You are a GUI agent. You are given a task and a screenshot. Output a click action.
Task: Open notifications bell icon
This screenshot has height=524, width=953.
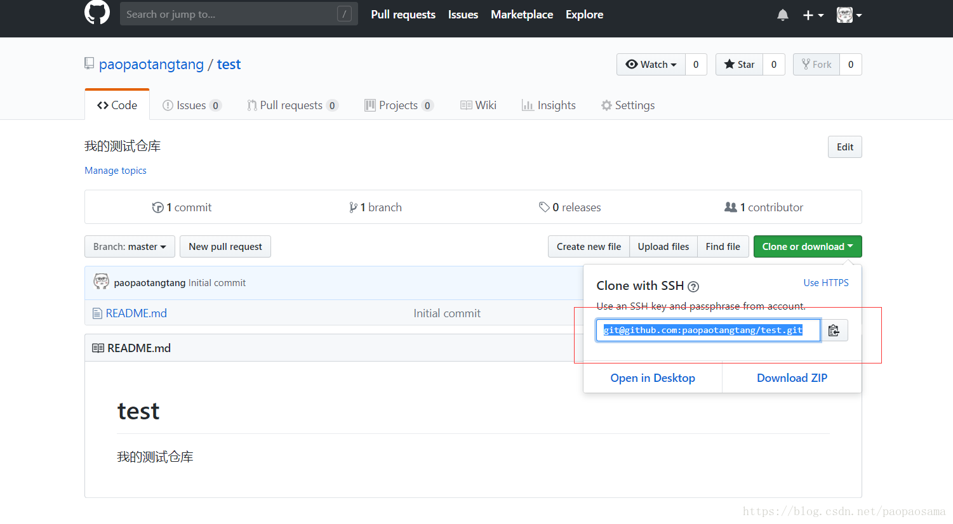click(783, 15)
